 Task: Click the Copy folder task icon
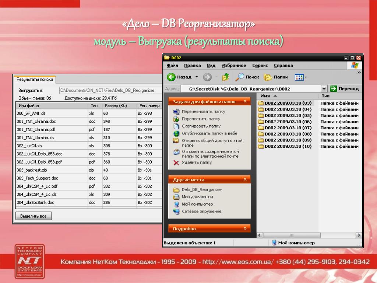point(176,126)
